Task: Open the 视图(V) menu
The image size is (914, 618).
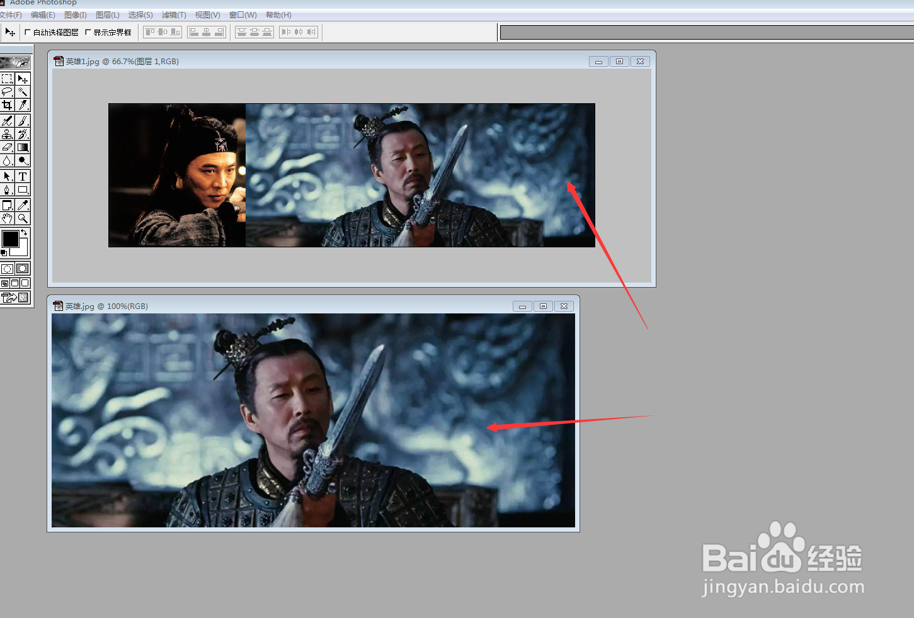Action: (207, 15)
